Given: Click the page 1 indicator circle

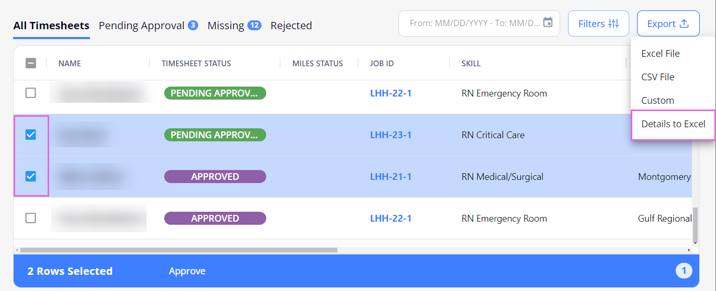Looking at the screenshot, I should [x=684, y=271].
